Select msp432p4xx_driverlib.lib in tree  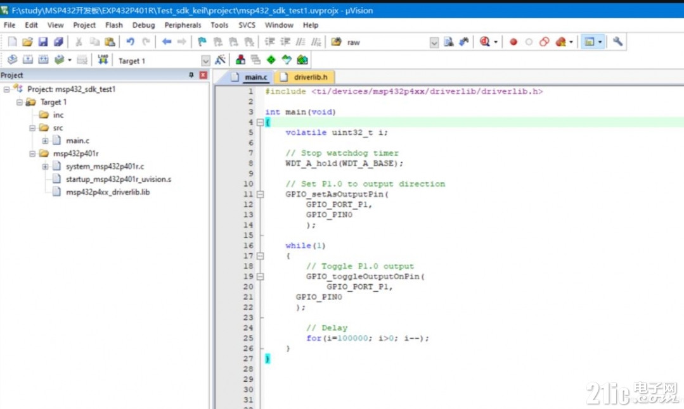pos(107,192)
